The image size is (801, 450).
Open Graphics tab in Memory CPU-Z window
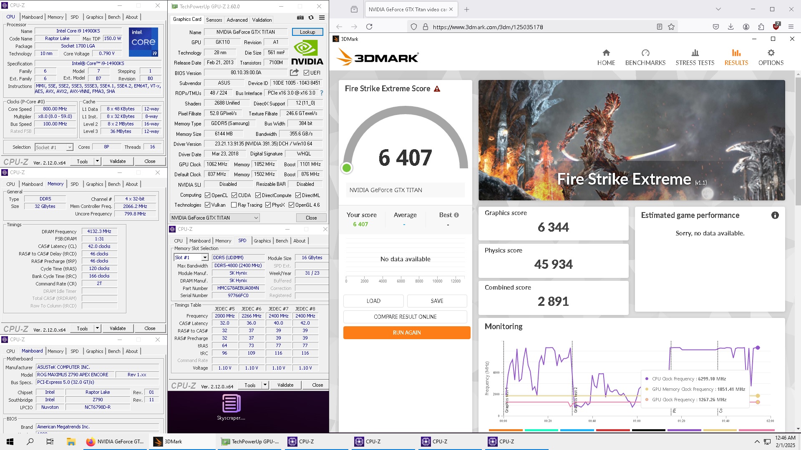(95, 184)
